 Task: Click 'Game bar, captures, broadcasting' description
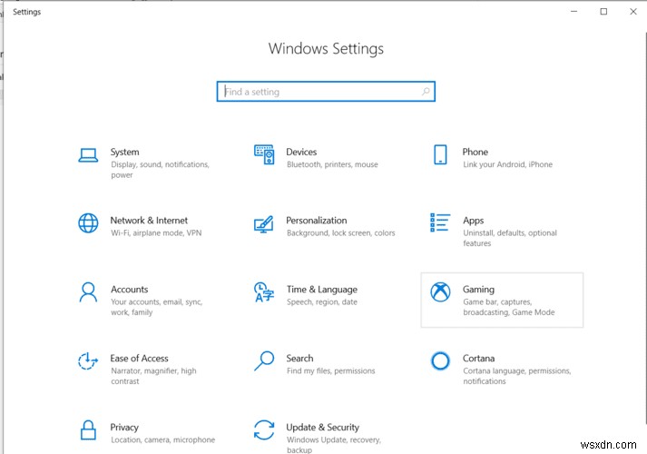pos(509,307)
